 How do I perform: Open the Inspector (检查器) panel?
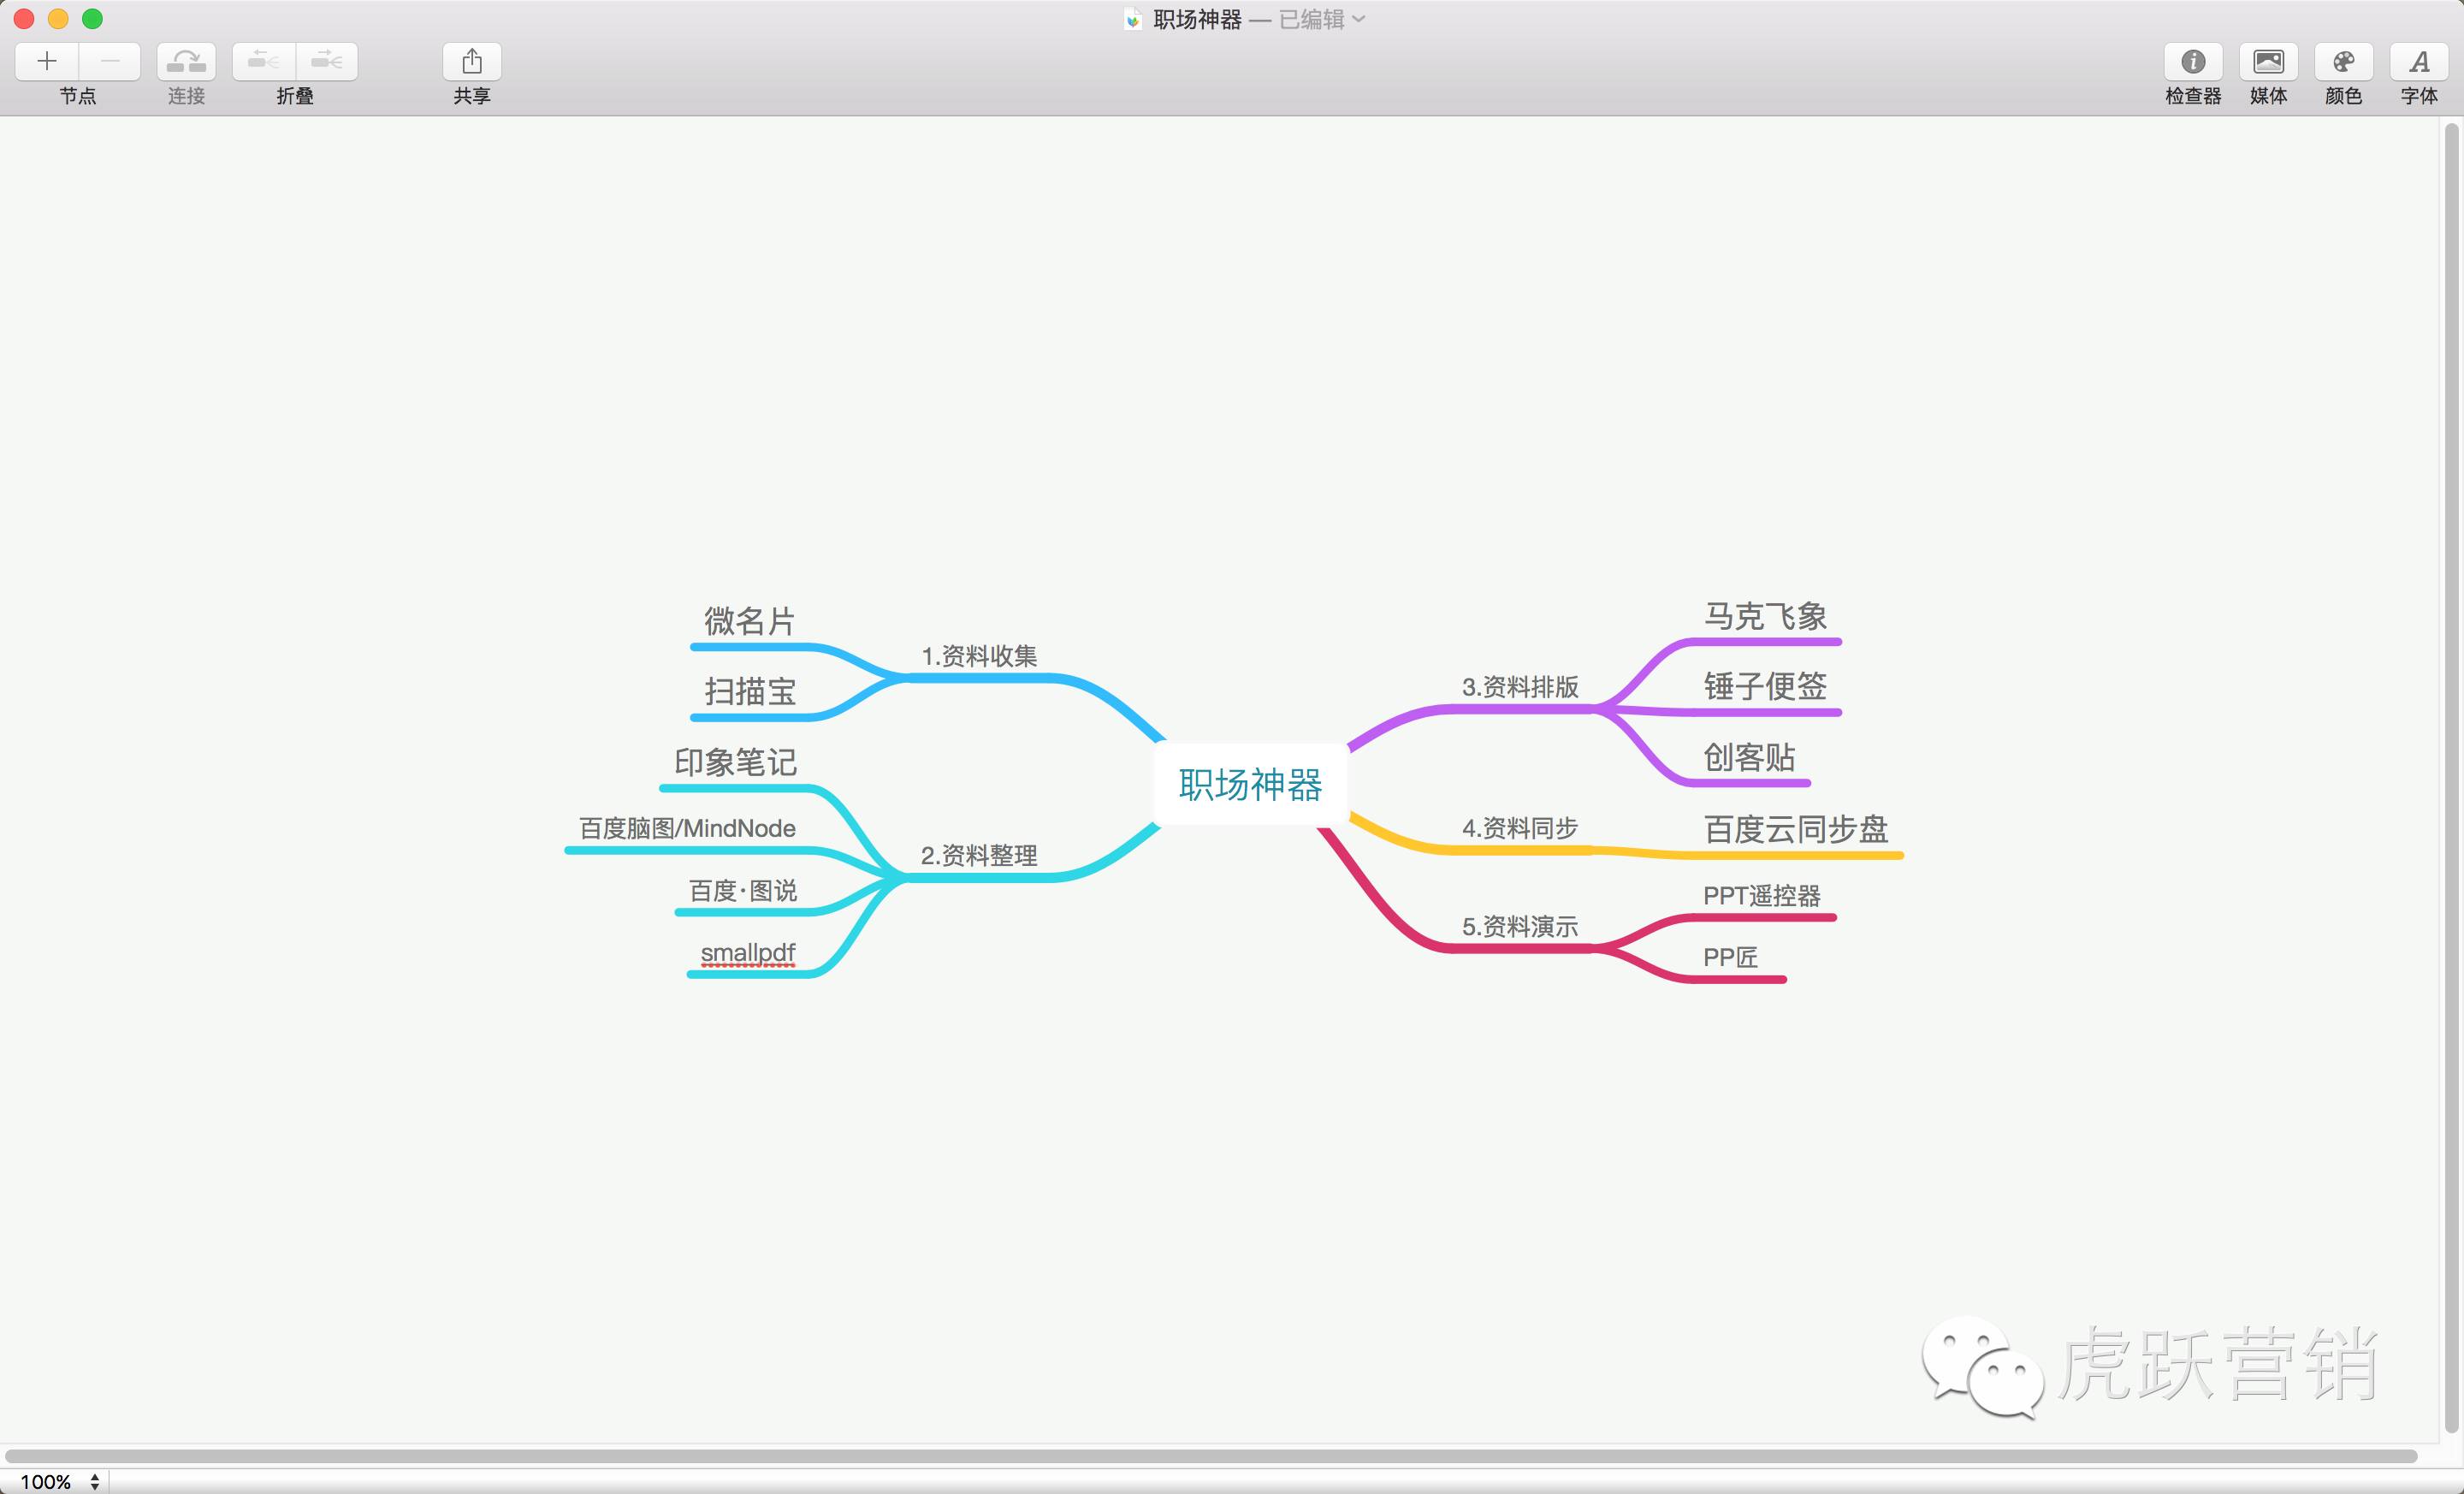coord(2193,61)
